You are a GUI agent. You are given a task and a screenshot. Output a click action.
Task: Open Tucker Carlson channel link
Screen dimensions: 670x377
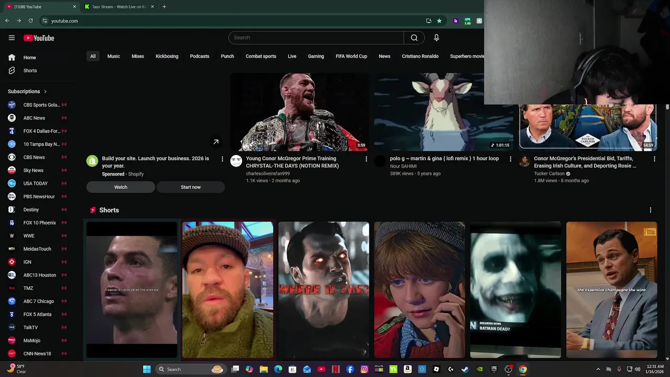point(549,173)
